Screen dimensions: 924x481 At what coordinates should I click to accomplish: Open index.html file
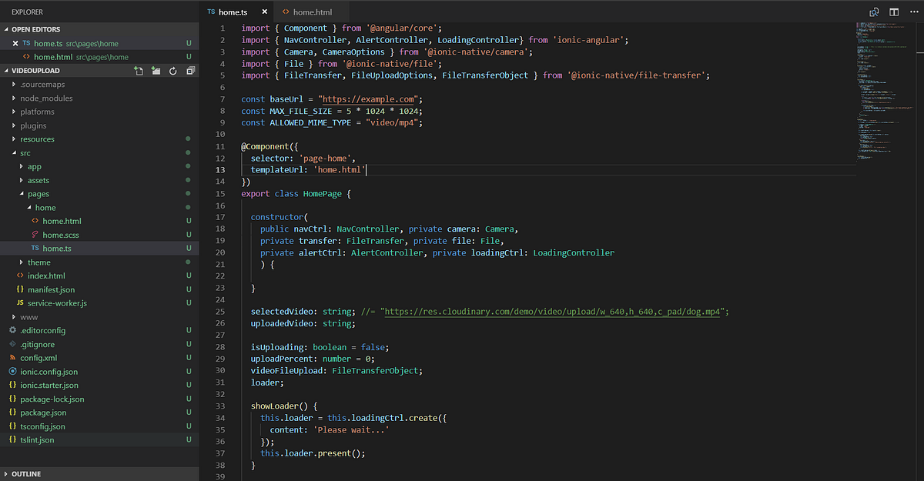pyautogui.click(x=99, y=276)
